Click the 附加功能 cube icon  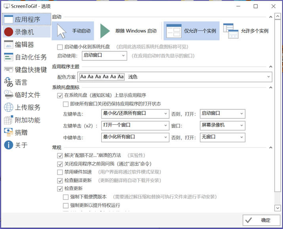tap(8, 120)
